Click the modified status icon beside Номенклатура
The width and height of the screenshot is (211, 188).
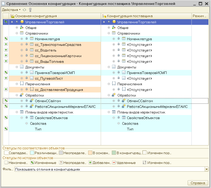coord(6,39)
